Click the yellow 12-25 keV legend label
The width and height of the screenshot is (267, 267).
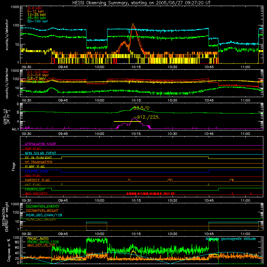36,15
